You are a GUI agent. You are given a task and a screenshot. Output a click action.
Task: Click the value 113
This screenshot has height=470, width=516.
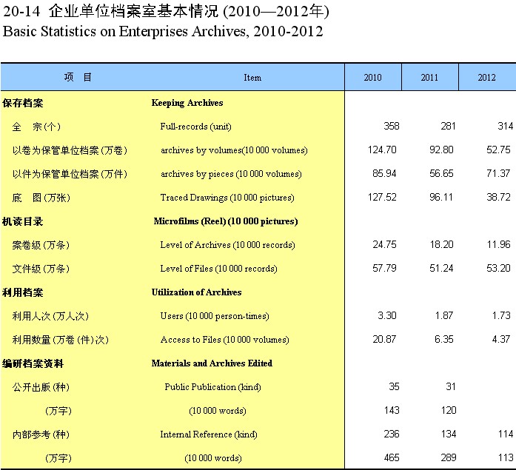(x=506, y=457)
